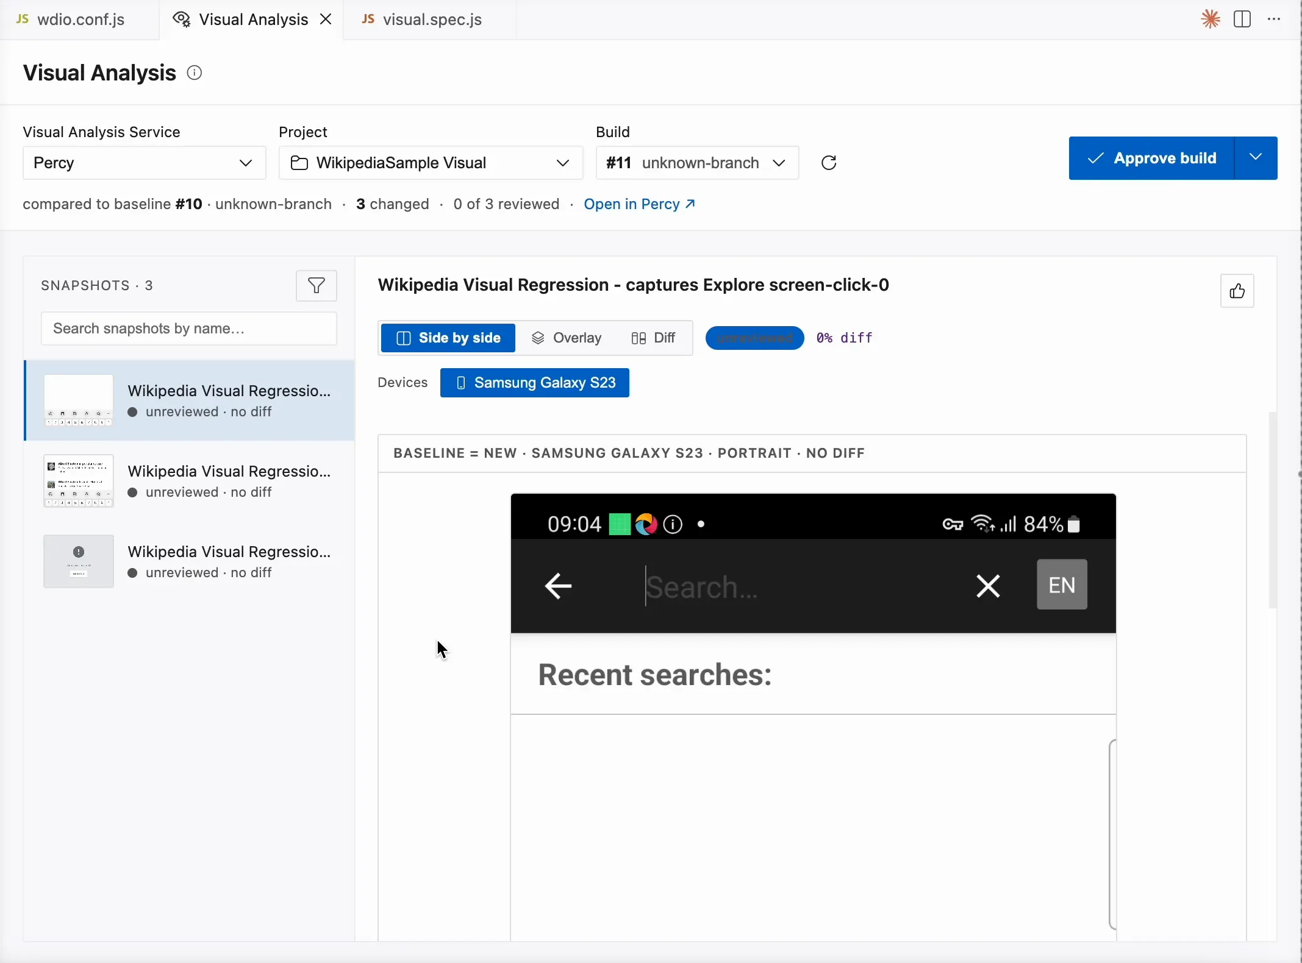Tap the EN language button in screenshot
Screen dimensions: 1302x963
(x=1062, y=585)
